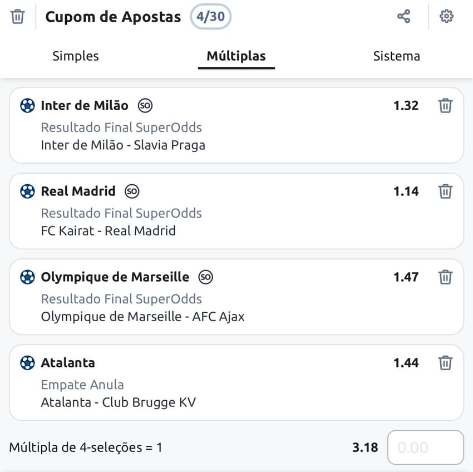
Task: Switch to the Sistema tab
Action: 396,56
